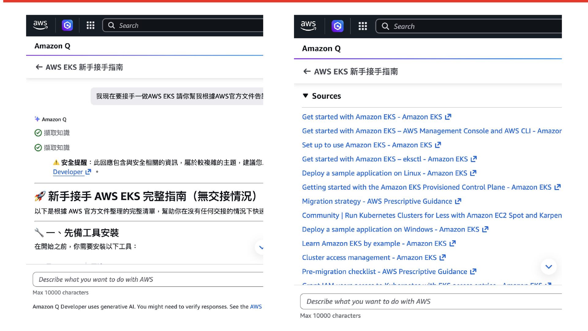The image size is (588, 331).
Task: Click scroll-down chevron button in right panel
Action: [x=548, y=267]
